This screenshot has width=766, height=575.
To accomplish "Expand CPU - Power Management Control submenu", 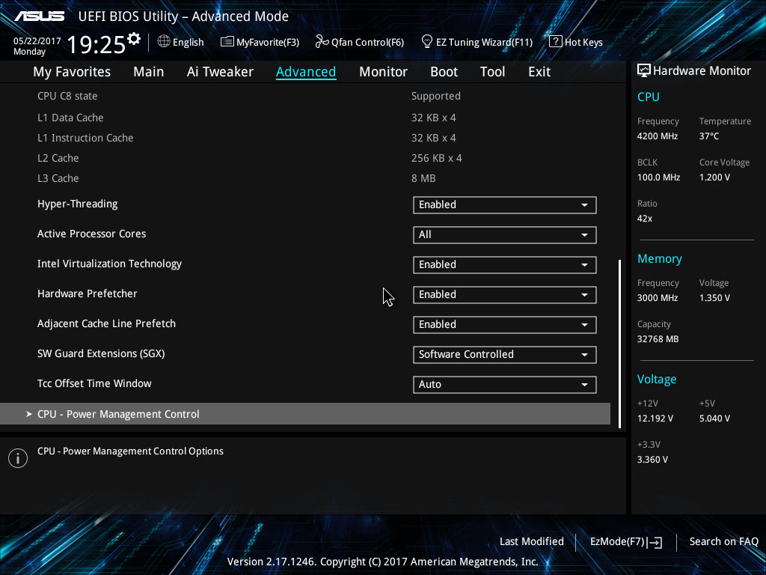I will point(305,413).
